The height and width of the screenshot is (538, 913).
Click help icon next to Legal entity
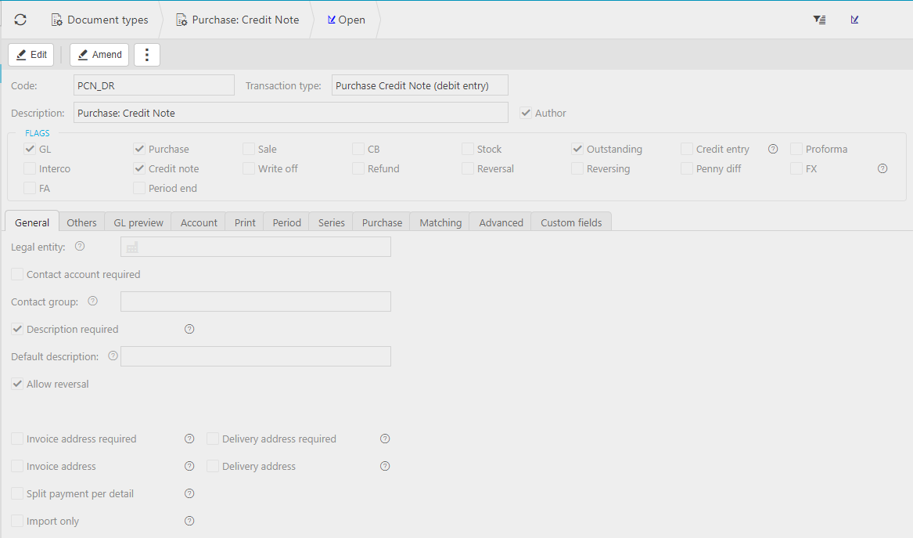pyautogui.click(x=80, y=246)
